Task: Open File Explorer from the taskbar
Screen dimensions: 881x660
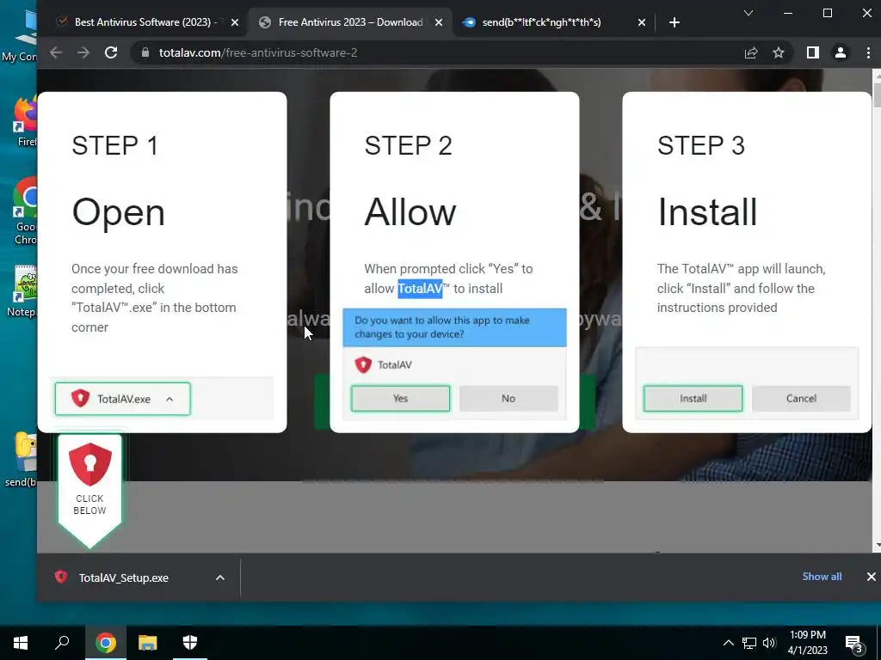Action: click(148, 643)
